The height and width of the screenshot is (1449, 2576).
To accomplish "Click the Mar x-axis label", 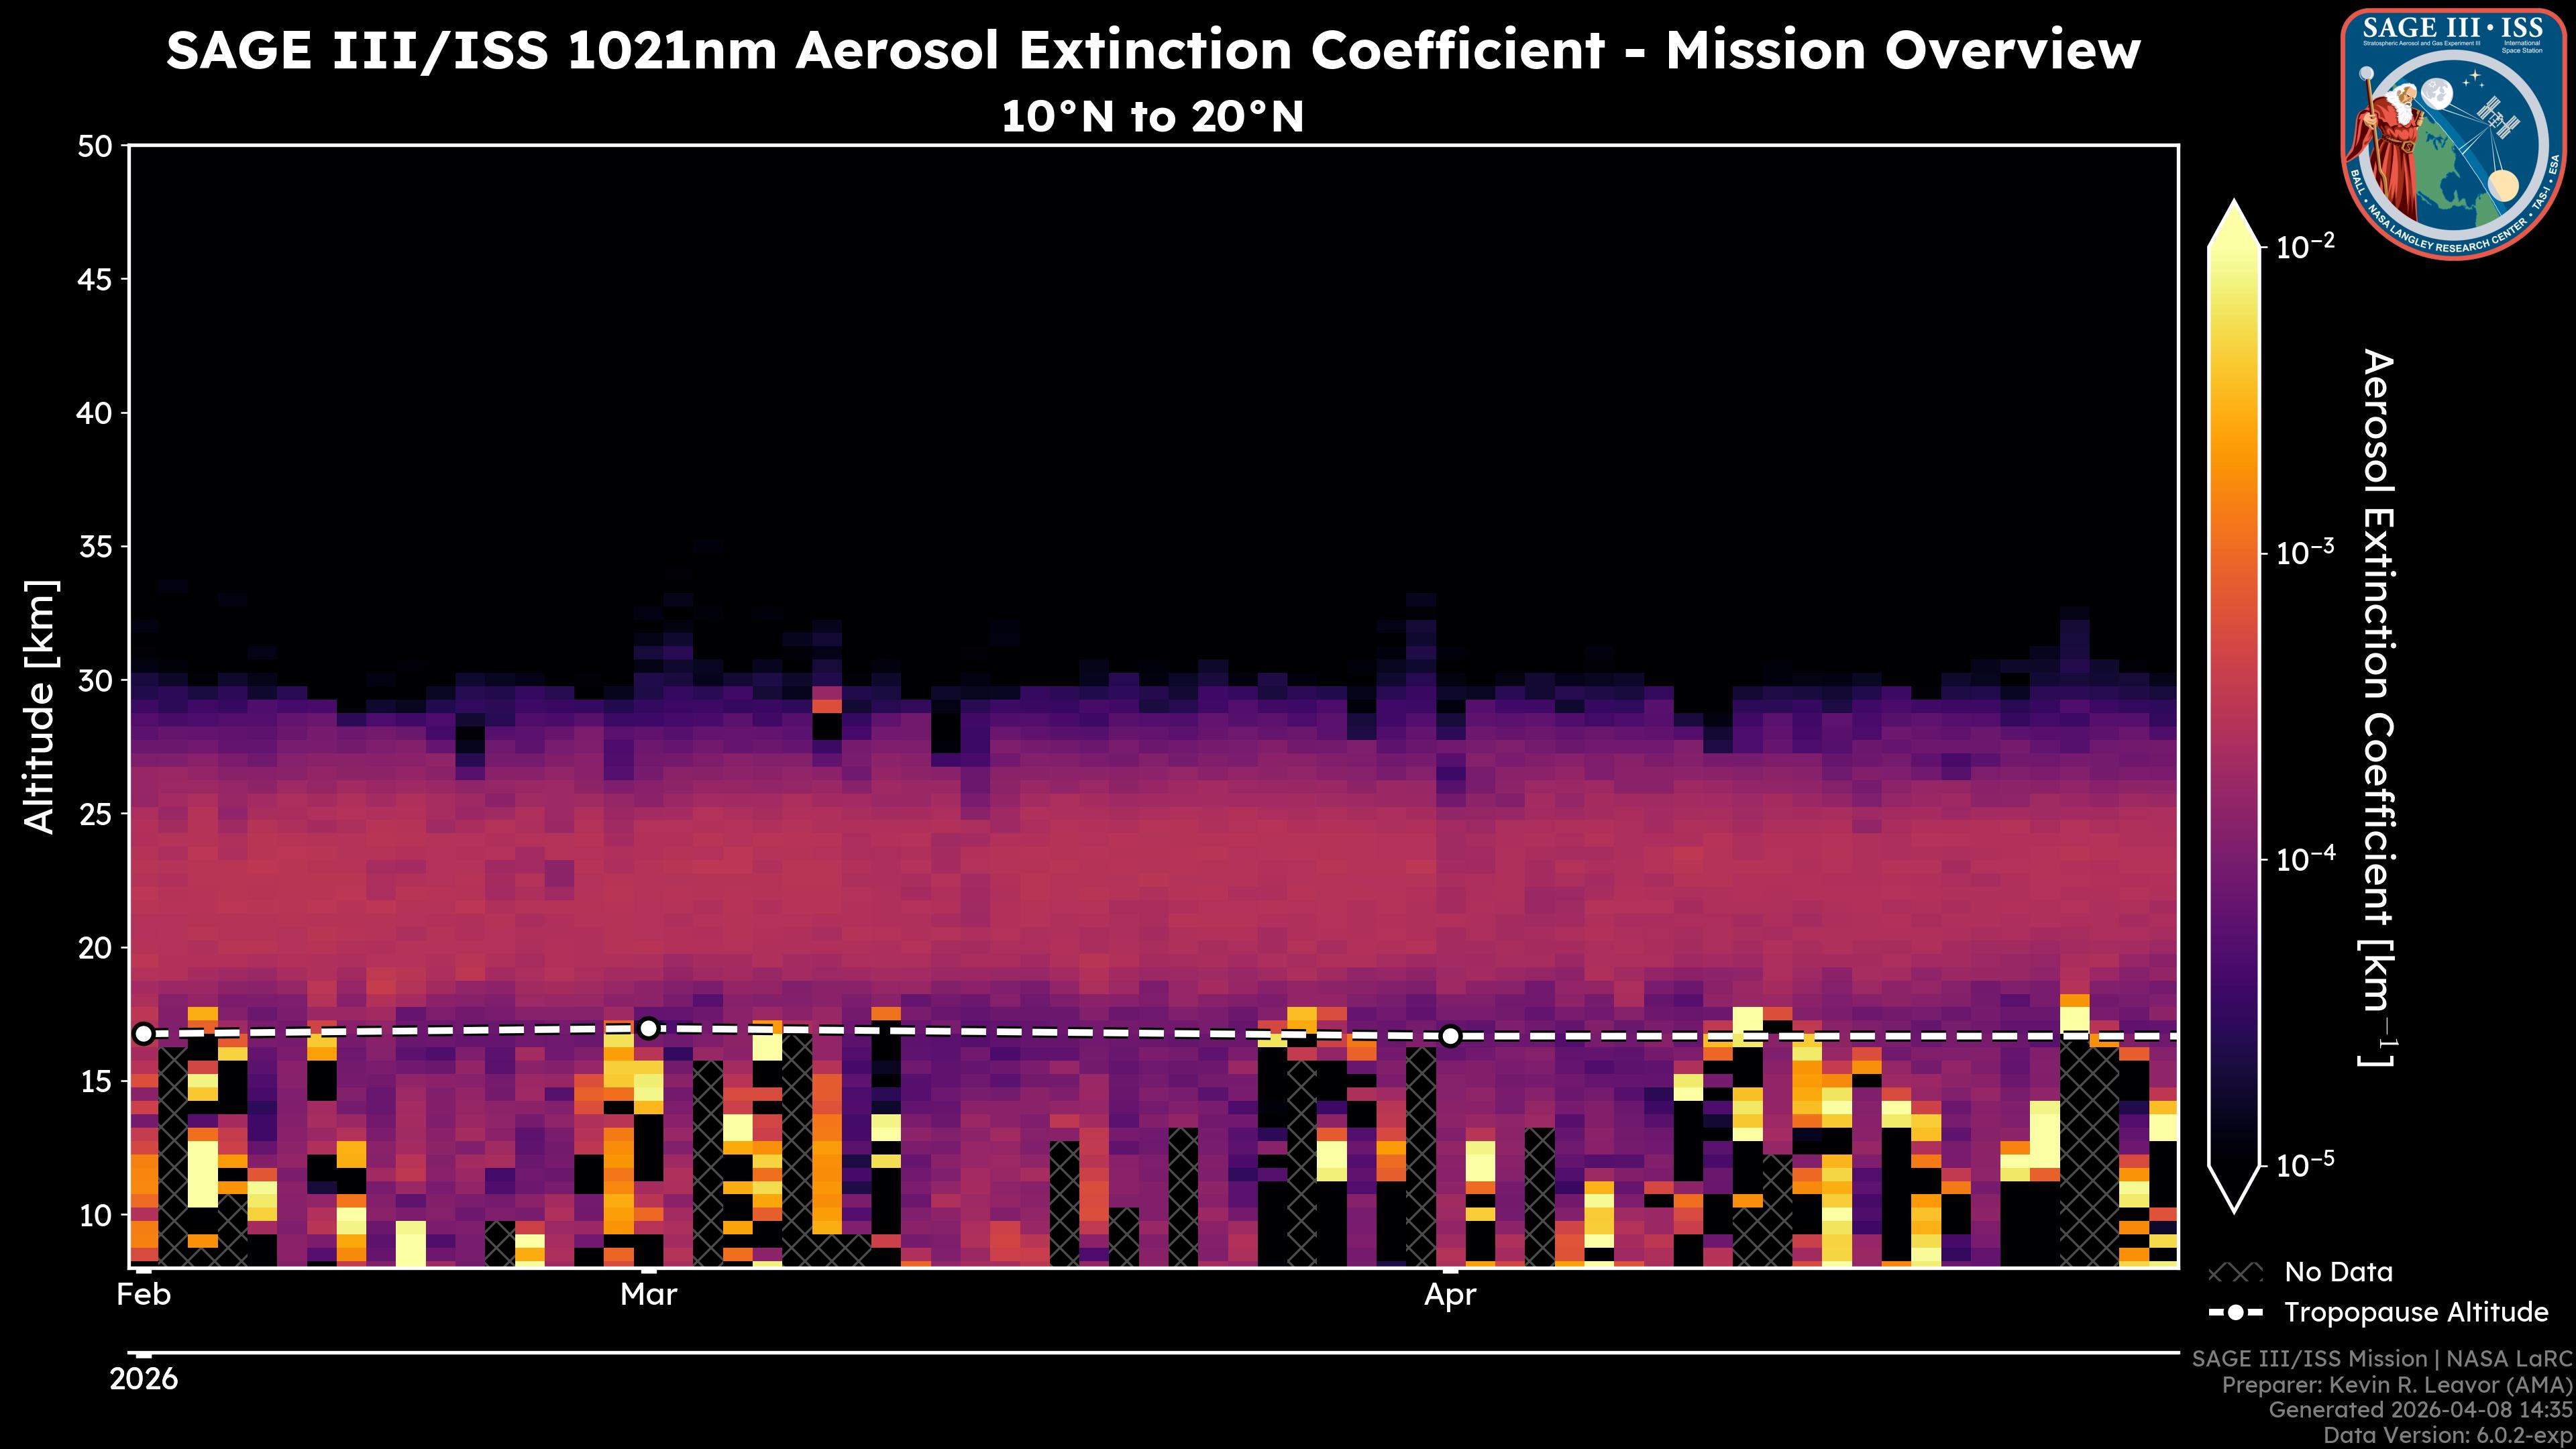I will click(x=648, y=1295).
